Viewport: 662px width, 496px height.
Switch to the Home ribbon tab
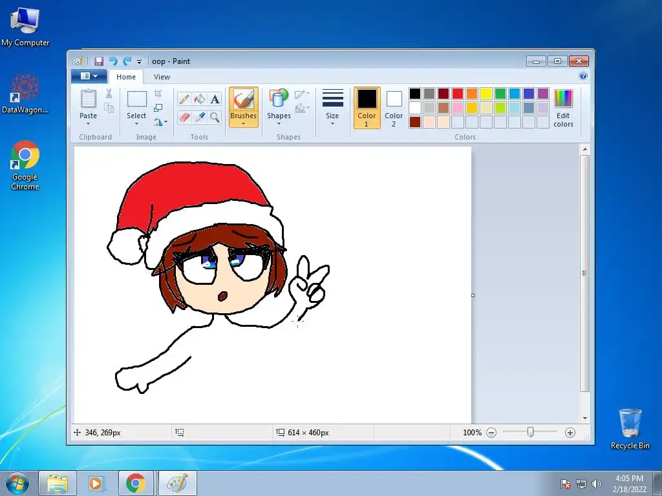(126, 77)
